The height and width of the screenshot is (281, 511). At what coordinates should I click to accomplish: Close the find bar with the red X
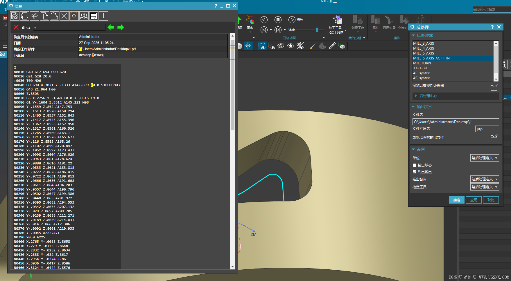tap(16, 27)
